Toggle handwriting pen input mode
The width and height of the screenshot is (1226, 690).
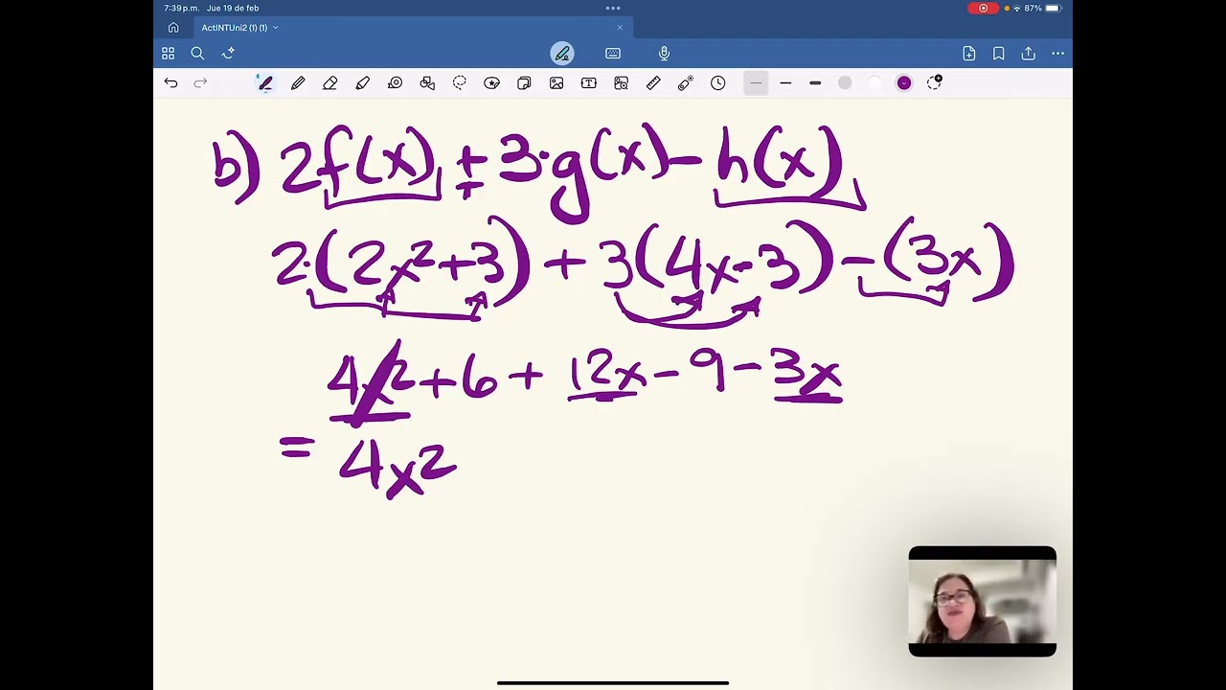tap(562, 54)
